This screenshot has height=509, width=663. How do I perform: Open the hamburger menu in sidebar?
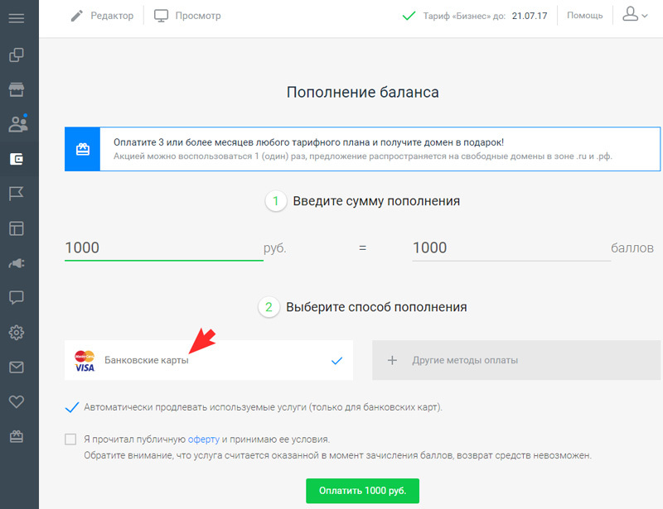pyautogui.click(x=17, y=18)
